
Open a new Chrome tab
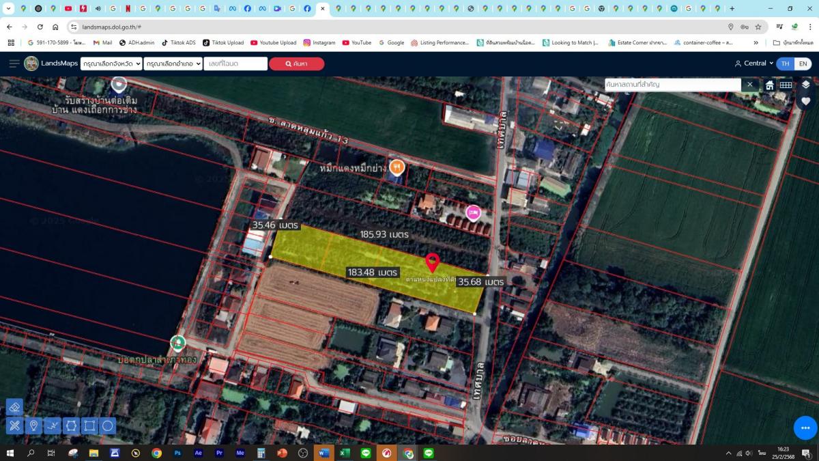coord(732,8)
